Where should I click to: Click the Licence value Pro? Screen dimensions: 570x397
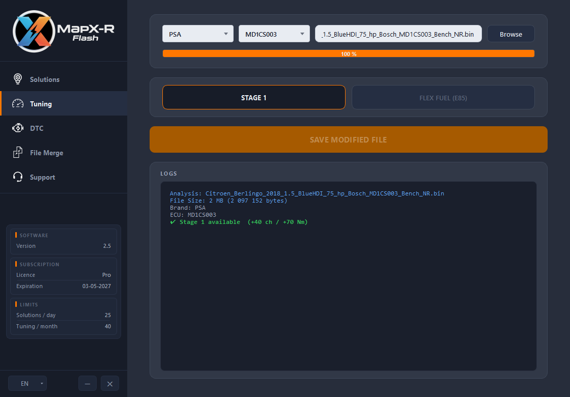coord(106,275)
